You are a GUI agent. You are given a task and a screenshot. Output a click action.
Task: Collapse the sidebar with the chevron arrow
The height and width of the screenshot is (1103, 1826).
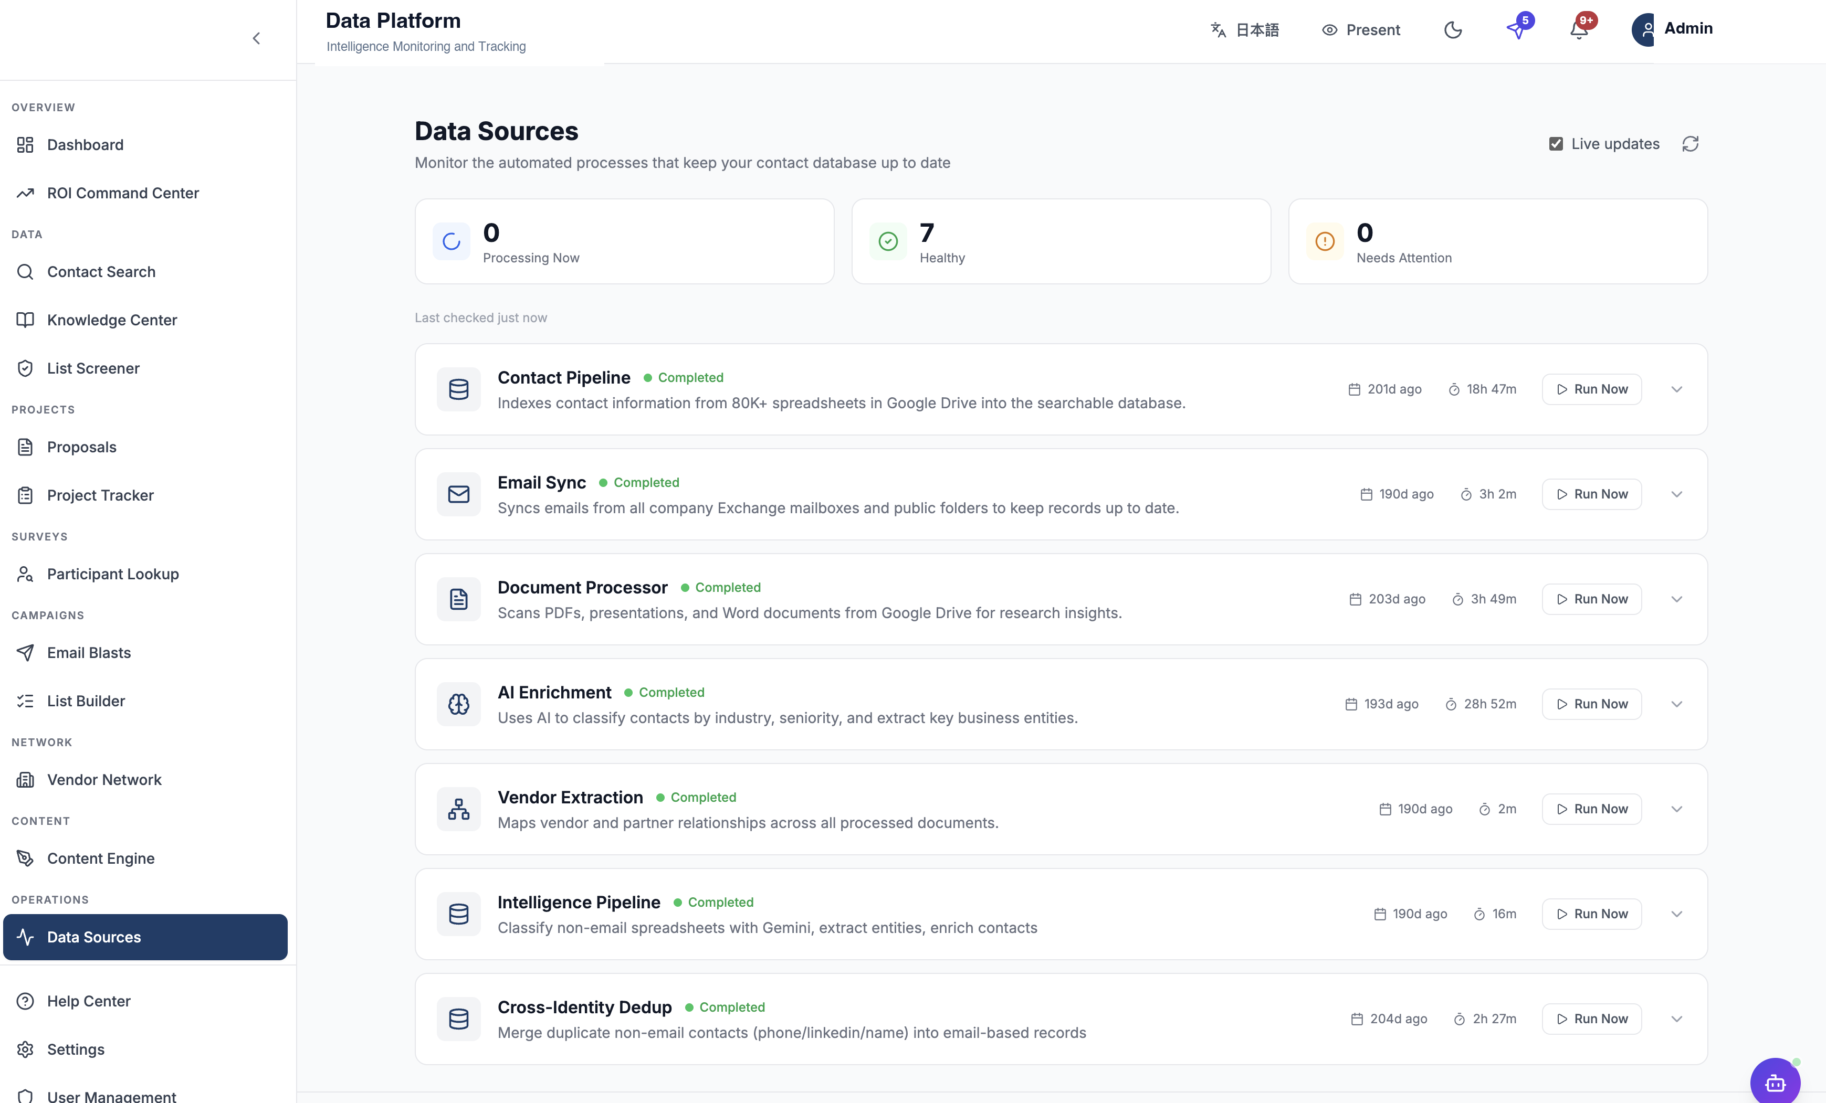point(256,38)
